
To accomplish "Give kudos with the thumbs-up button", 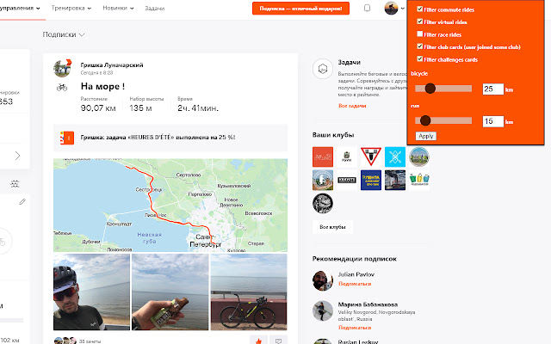I will [258, 341].
